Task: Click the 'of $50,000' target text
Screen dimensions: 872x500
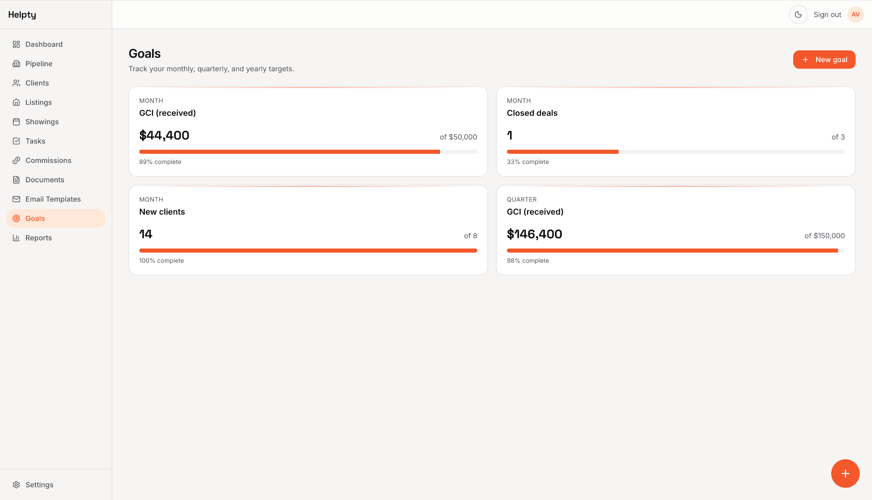Action: click(x=458, y=137)
